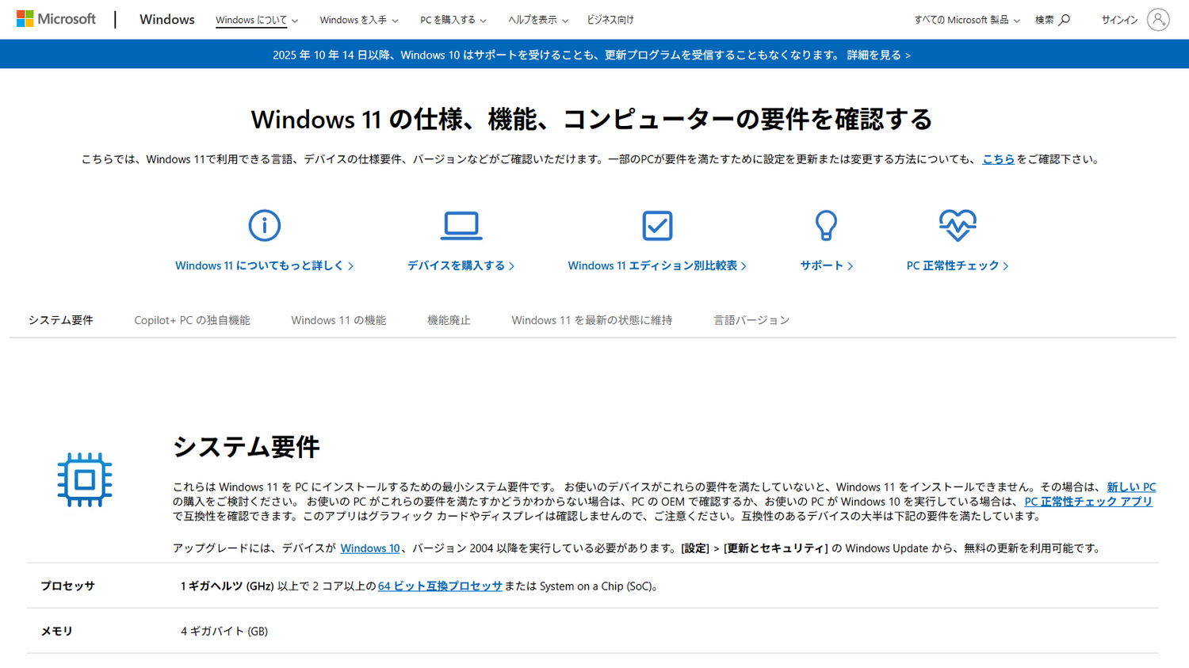Click the sign-in account icon
The image size is (1189, 668).
[1157, 20]
